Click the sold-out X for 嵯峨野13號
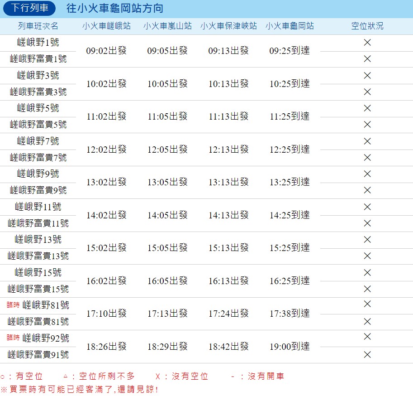 tap(367, 240)
